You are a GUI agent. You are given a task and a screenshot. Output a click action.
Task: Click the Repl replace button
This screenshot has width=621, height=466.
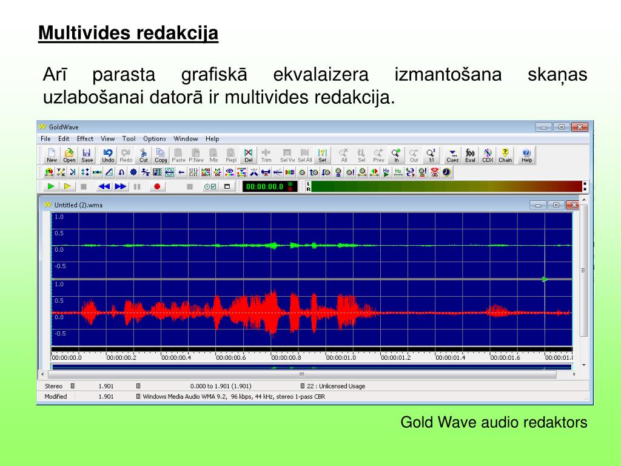coord(231,155)
